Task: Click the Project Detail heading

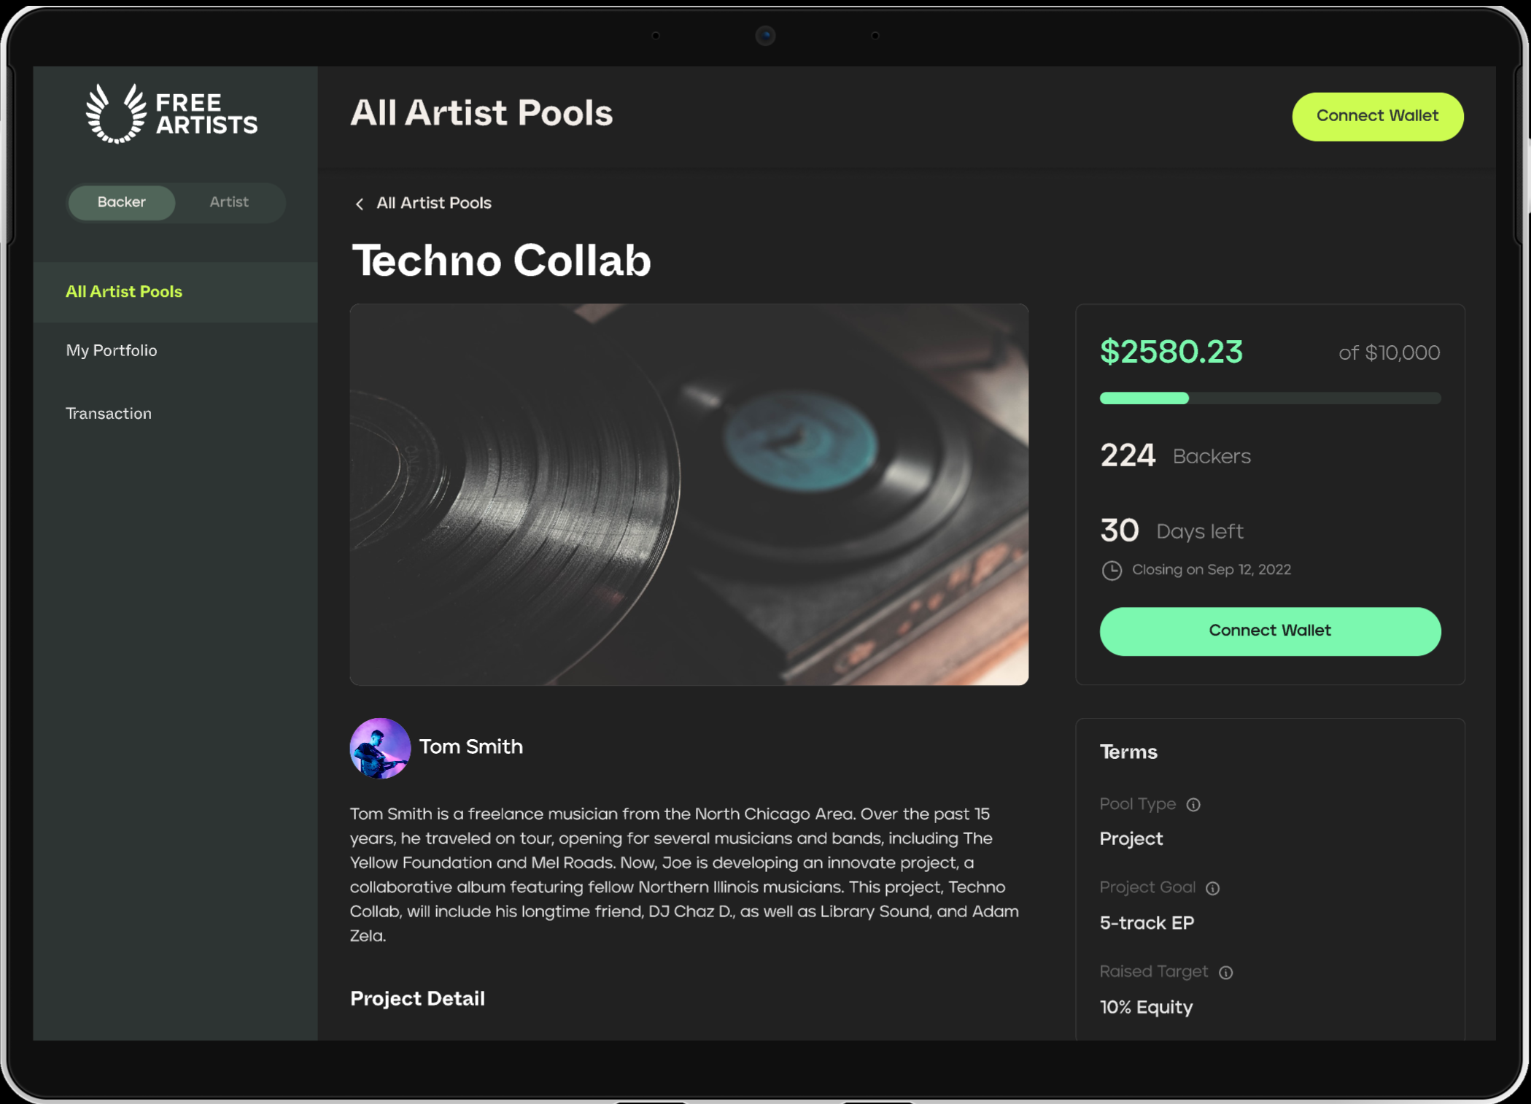Action: 417,999
